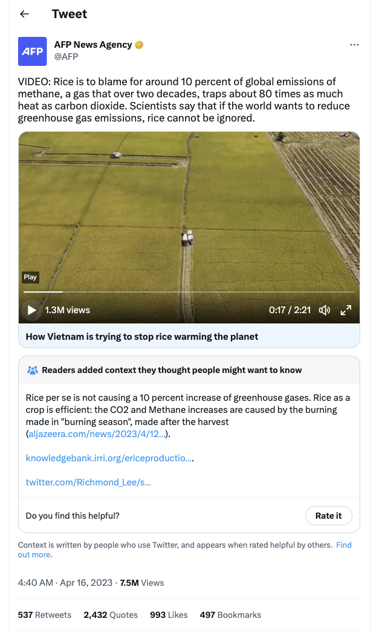Play the video with the triangle button
The width and height of the screenshot is (382, 636).
pyautogui.click(x=31, y=310)
